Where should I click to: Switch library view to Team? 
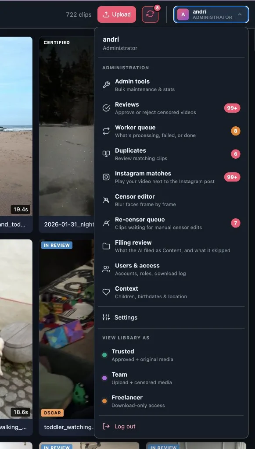click(x=171, y=378)
